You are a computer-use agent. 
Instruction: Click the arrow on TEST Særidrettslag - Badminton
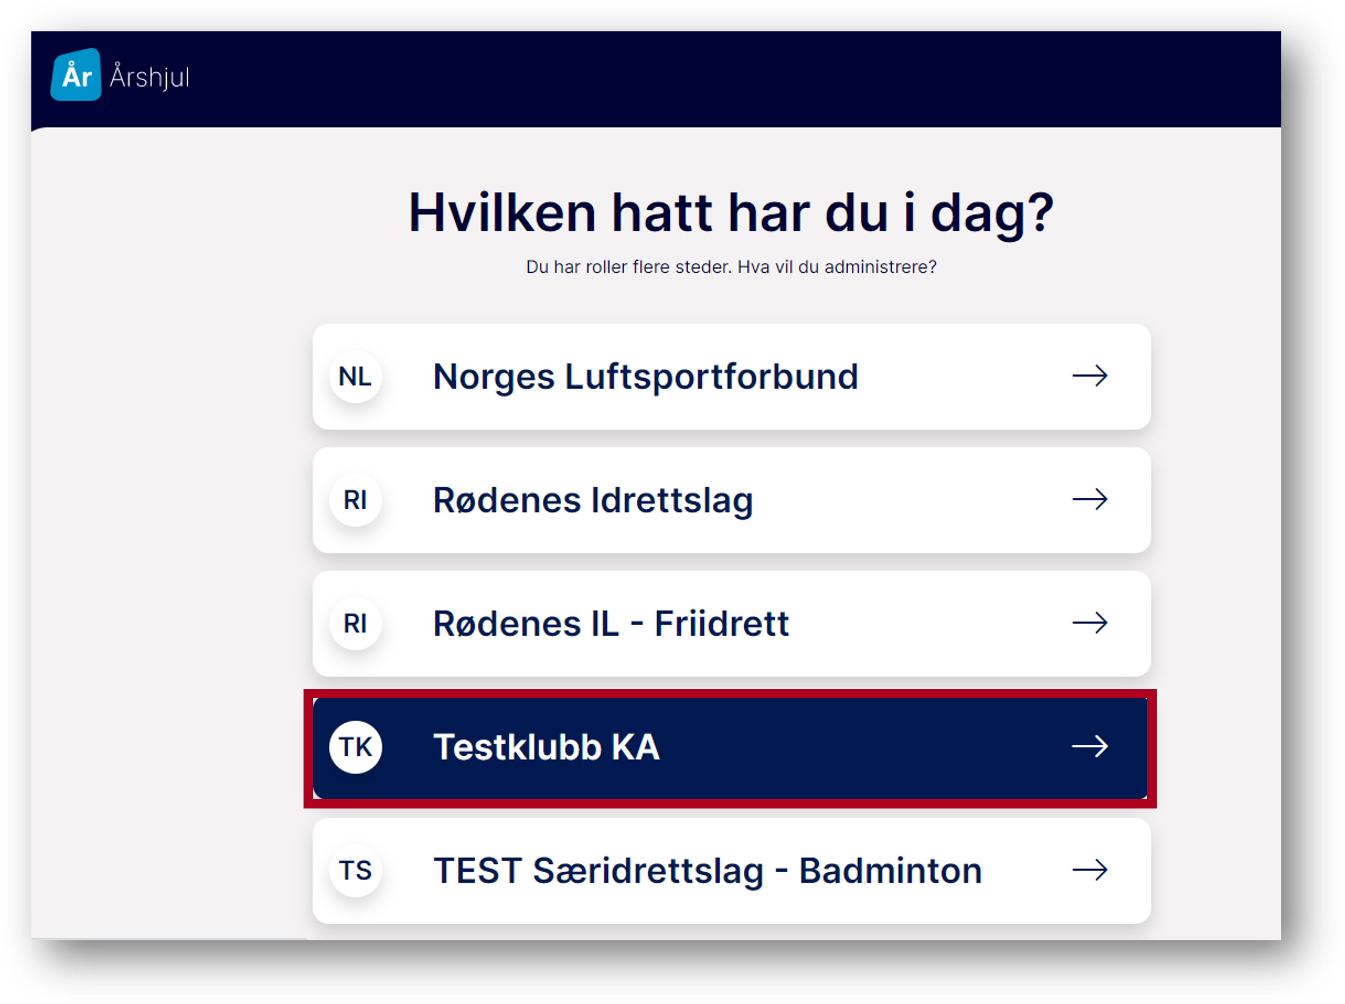[x=1090, y=869]
